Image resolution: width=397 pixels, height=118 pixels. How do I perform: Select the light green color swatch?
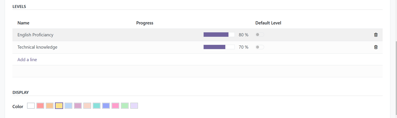125,106
